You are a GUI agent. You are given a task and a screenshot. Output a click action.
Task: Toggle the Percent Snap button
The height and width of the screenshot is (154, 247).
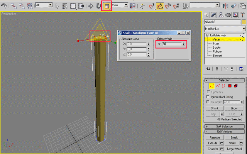168,6
